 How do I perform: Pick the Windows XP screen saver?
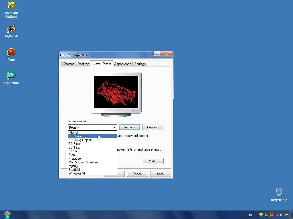click(92, 173)
